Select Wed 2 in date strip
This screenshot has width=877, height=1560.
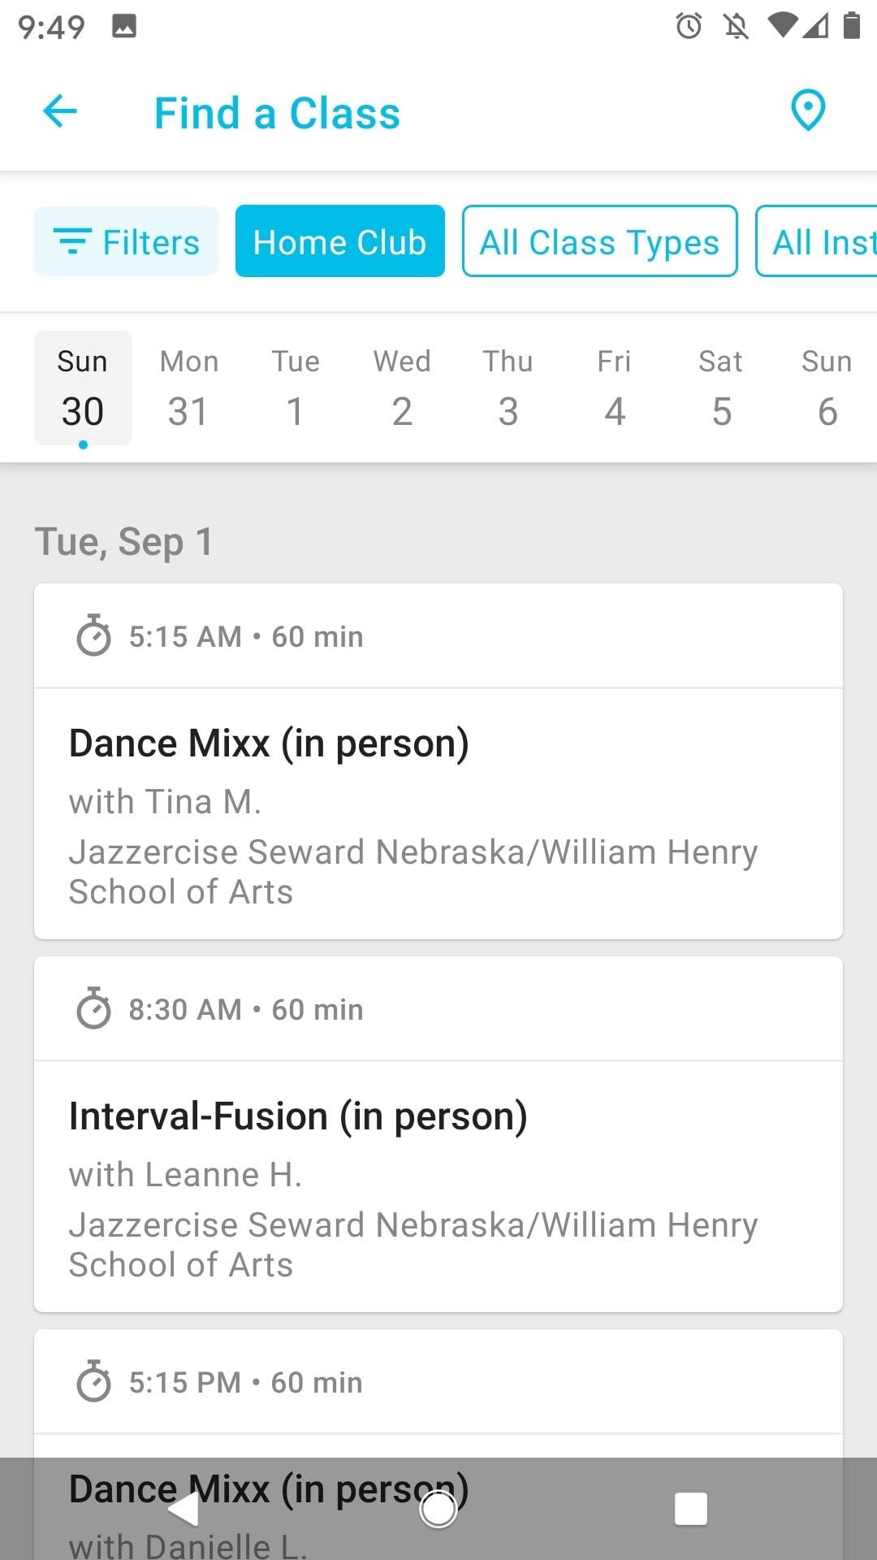[x=402, y=388]
